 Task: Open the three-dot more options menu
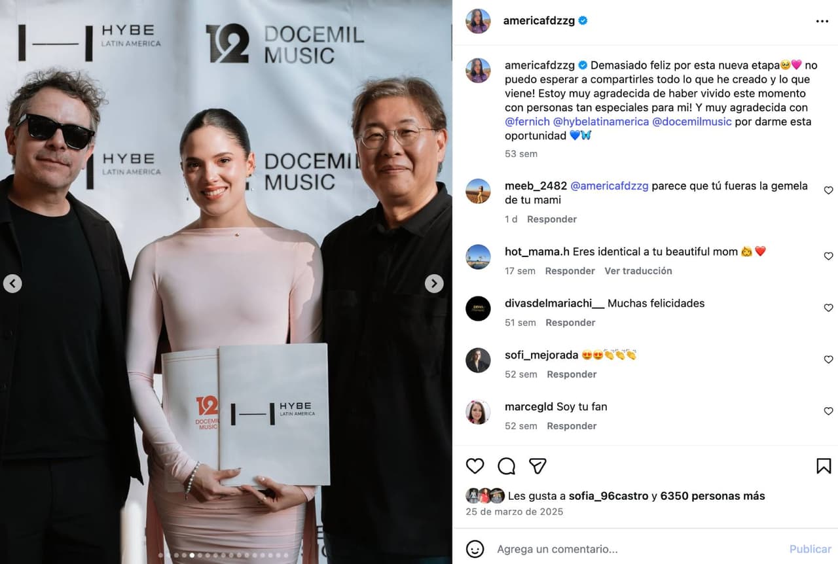tap(822, 21)
